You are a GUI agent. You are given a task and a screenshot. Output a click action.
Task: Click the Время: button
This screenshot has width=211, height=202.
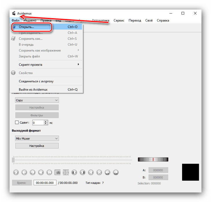pyautogui.click(x=22, y=183)
